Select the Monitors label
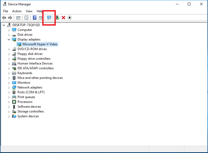 (24, 83)
